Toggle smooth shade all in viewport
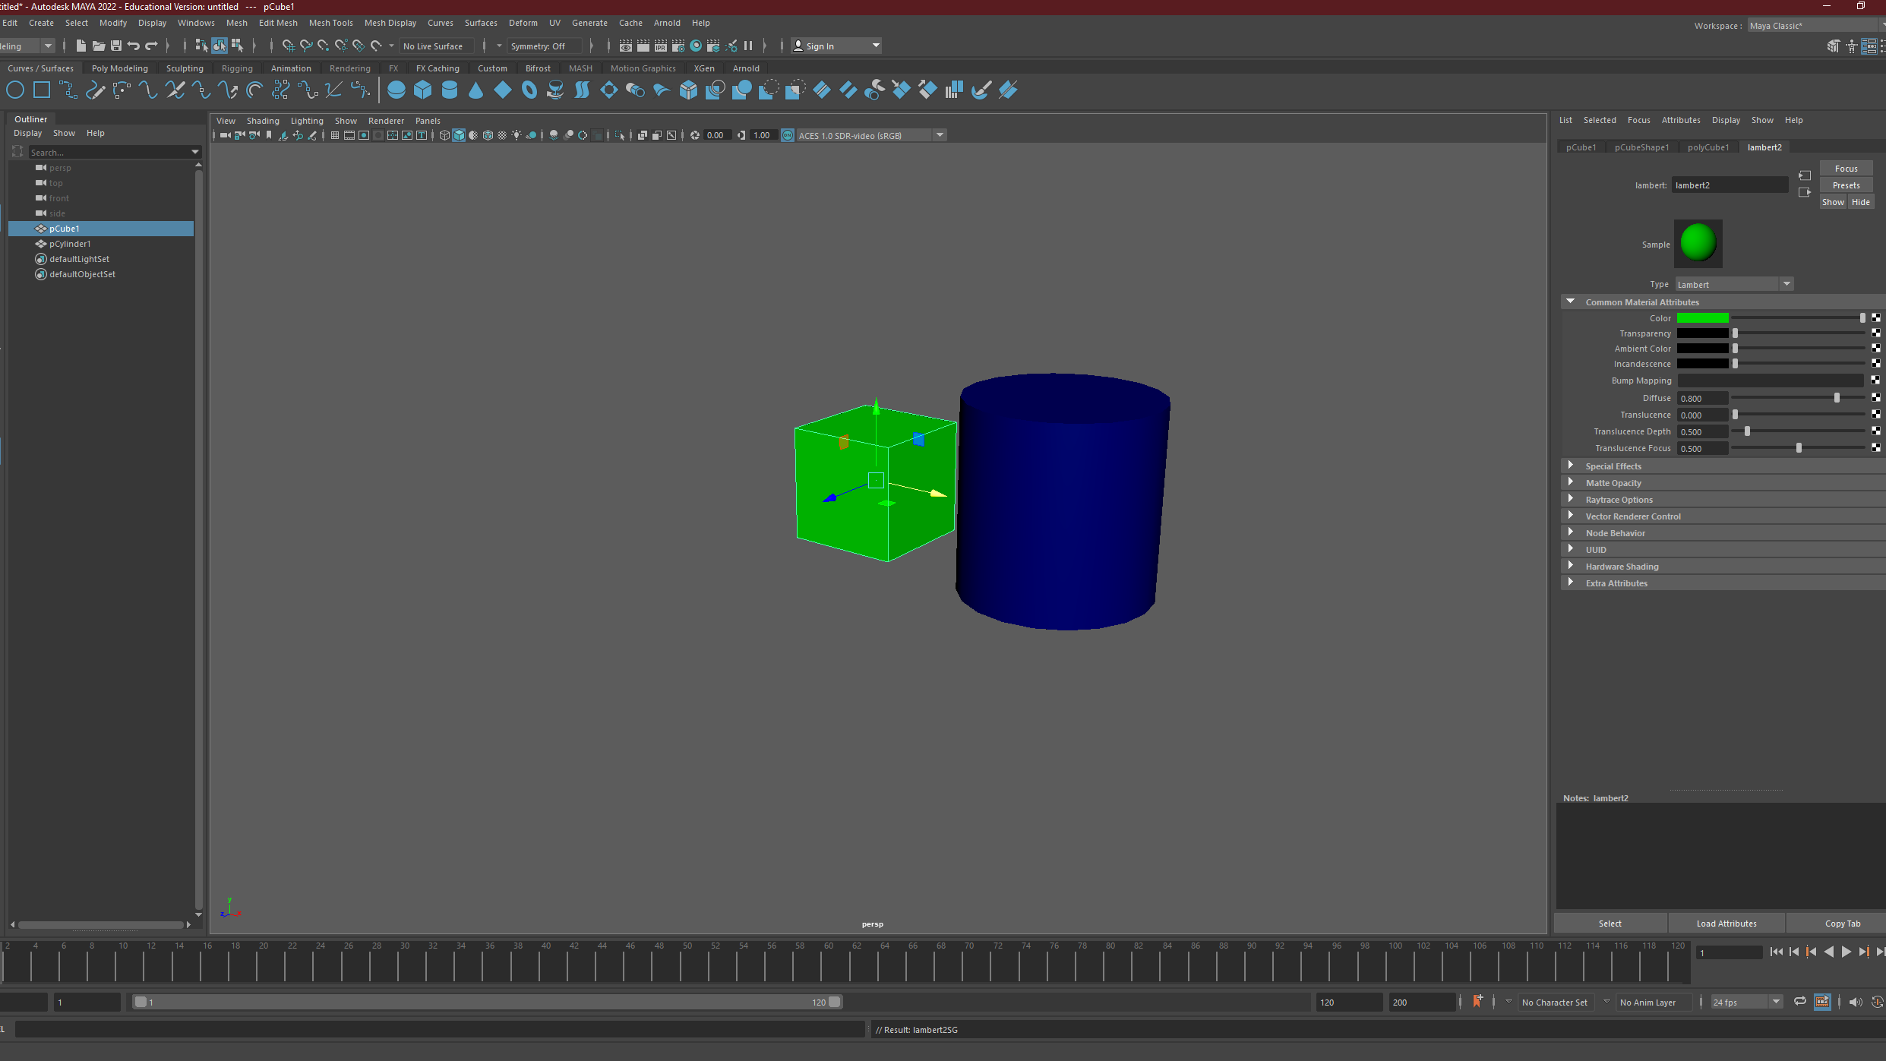Screen dimensions: 1886x1061 (x=459, y=135)
